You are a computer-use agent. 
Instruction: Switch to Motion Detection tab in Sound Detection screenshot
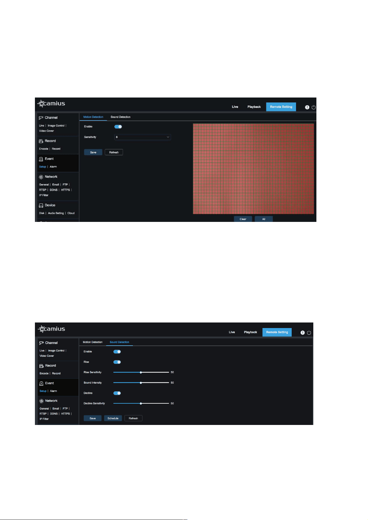[93, 342]
